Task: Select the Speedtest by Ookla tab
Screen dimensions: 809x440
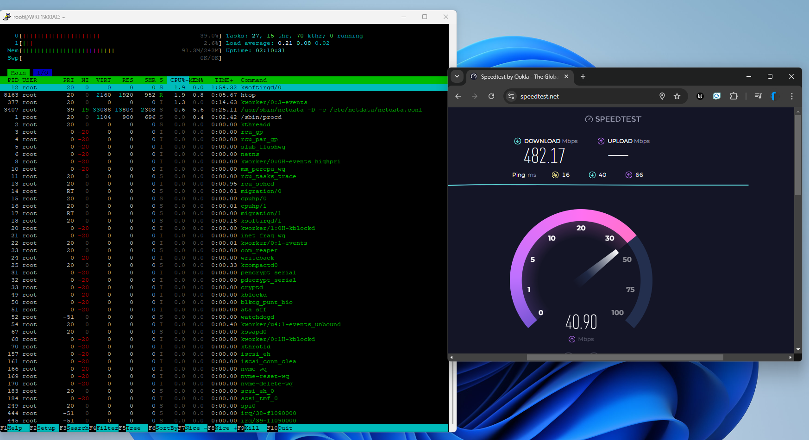Action: [x=520, y=77]
